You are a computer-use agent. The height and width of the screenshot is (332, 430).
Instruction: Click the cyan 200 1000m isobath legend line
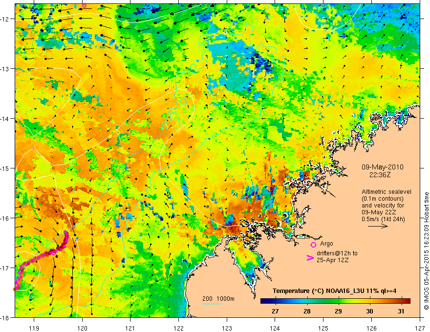(x=212, y=304)
